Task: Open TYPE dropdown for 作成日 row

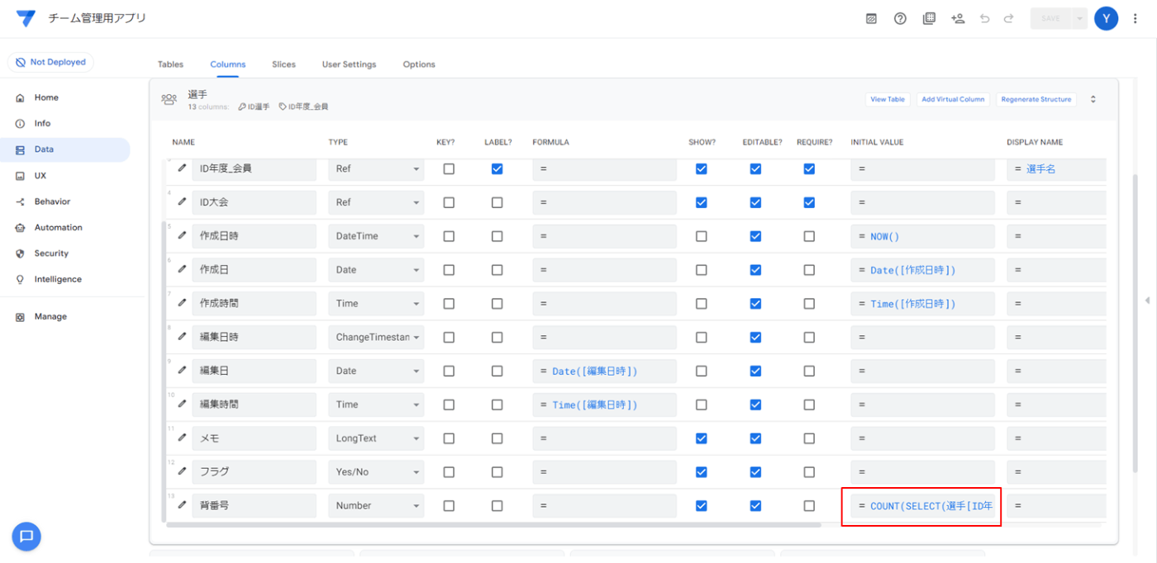Action: coord(376,270)
